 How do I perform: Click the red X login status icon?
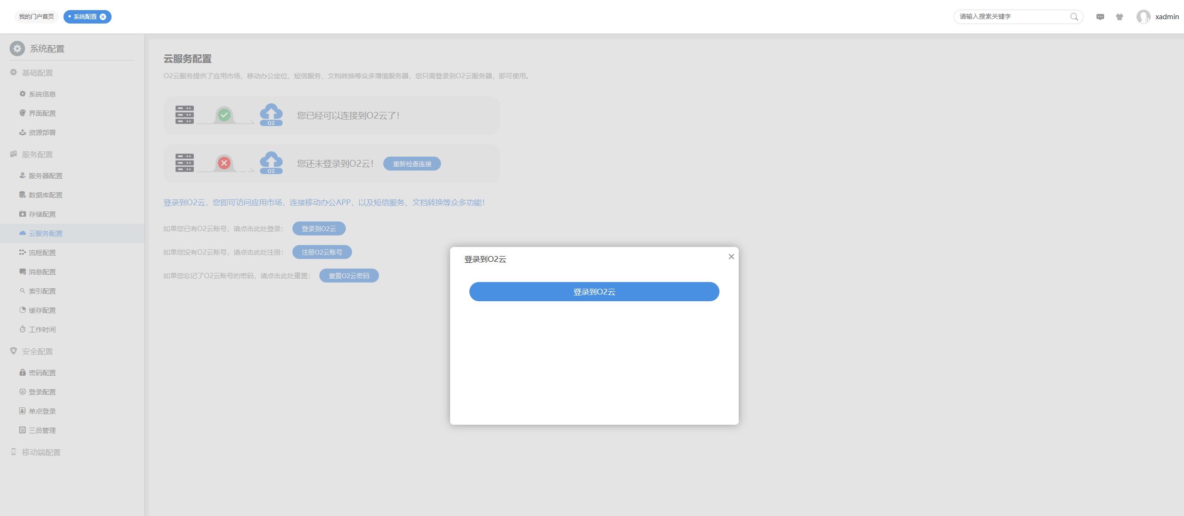coord(224,163)
